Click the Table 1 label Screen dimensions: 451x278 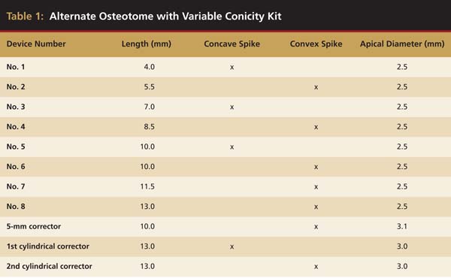pos(25,16)
